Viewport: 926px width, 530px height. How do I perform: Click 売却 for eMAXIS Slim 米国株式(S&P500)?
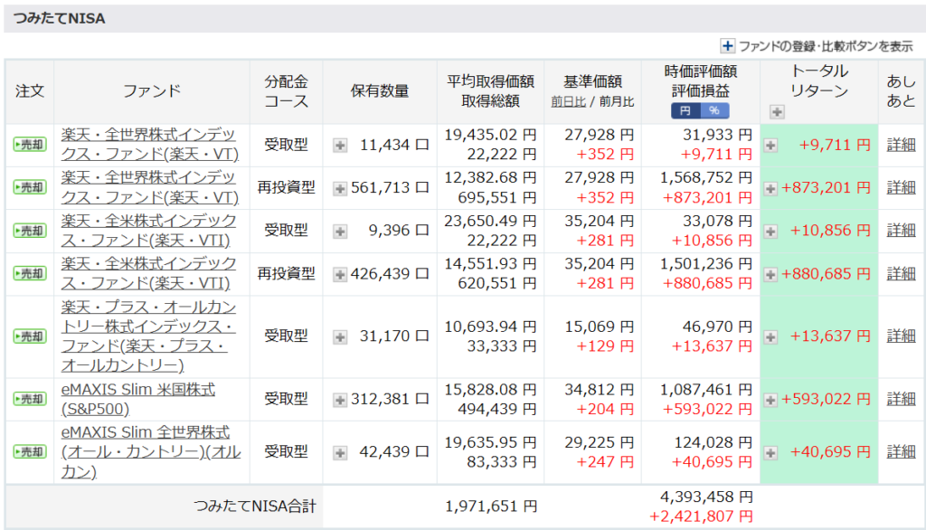click(x=30, y=399)
